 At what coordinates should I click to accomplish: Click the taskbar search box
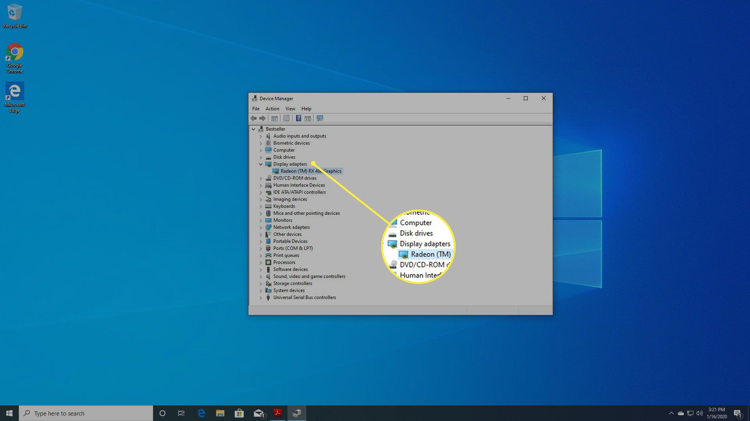(x=86, y=413)
